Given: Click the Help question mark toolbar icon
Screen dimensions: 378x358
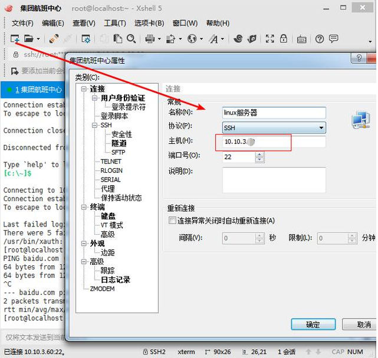Looking at the screenshot, I should point(319,39).
